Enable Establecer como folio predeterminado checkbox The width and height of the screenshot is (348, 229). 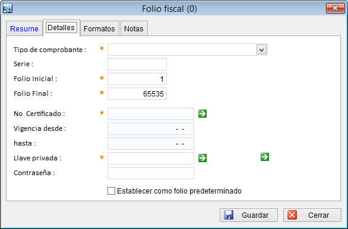click(111, 191)
